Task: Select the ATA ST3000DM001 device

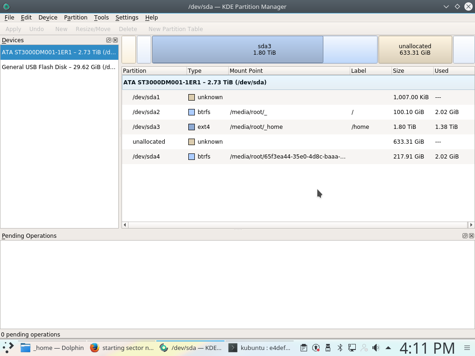Action: click(59, 52)
